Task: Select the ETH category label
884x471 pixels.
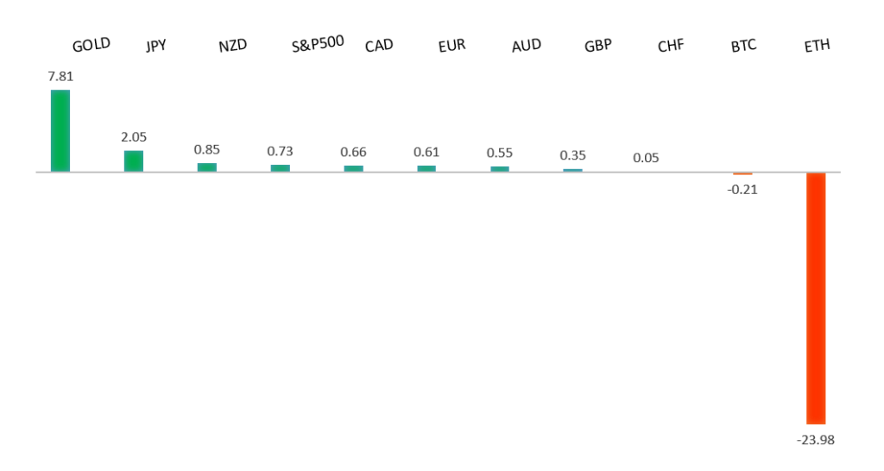Action: click(x=816, y=46)
